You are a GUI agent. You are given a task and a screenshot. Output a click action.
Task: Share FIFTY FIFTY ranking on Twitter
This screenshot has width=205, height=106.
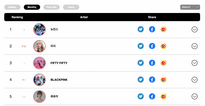[140, 63]
